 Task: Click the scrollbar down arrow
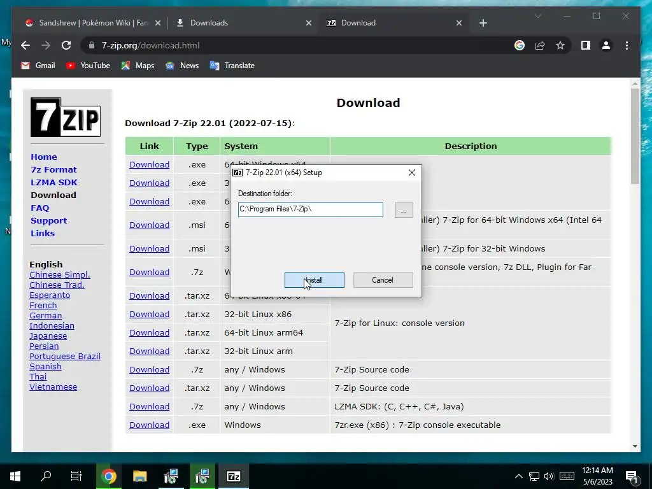(x=635, y=446)
